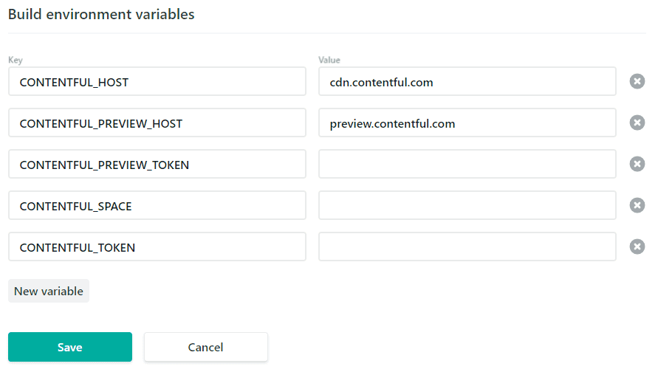
Task: Remove the CONTENTFUL_HOST variable
Action: coord(637,81)
